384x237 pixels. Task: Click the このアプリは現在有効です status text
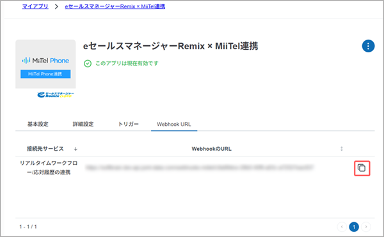pyautogui.click(x=127, y=63)
